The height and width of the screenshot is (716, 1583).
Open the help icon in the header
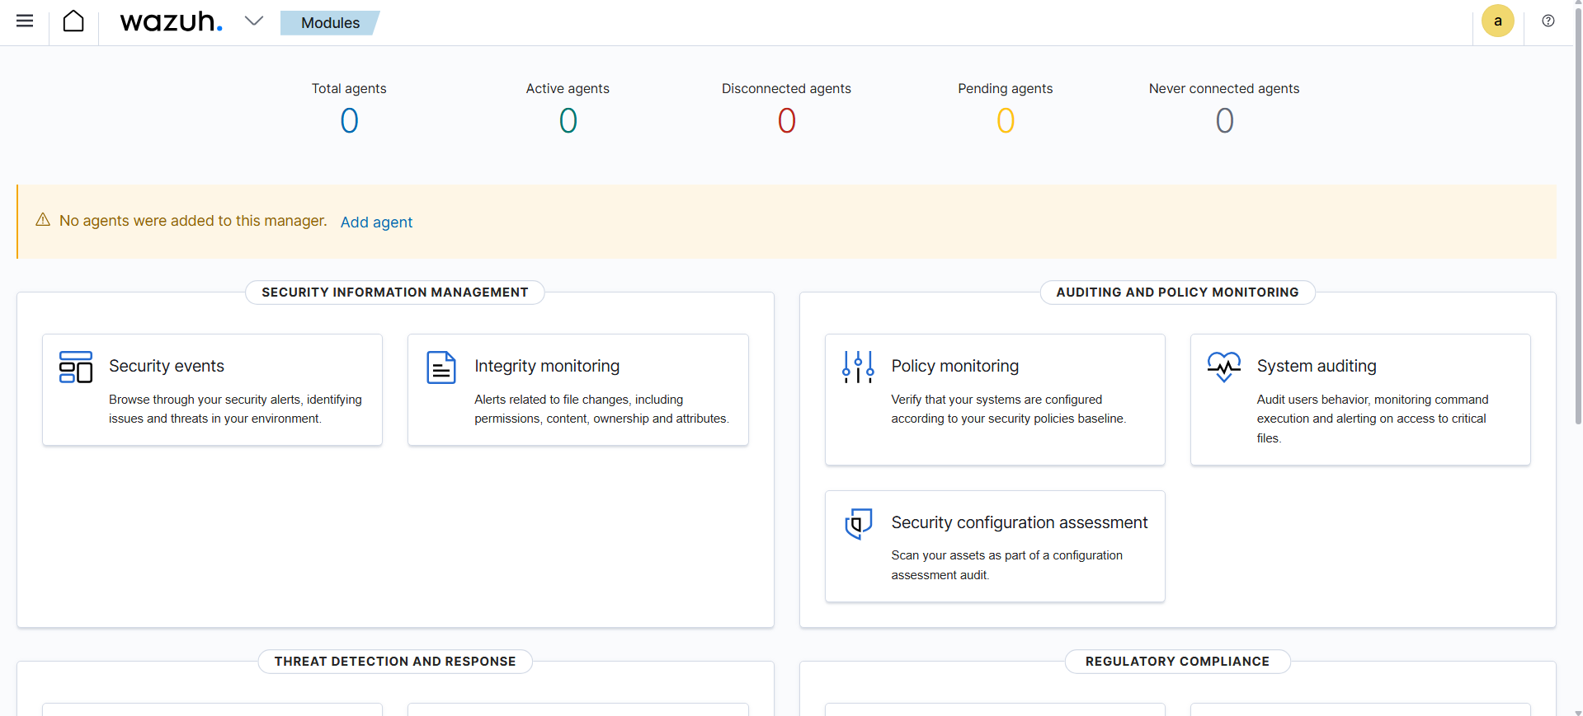[x=1548, y=21]
